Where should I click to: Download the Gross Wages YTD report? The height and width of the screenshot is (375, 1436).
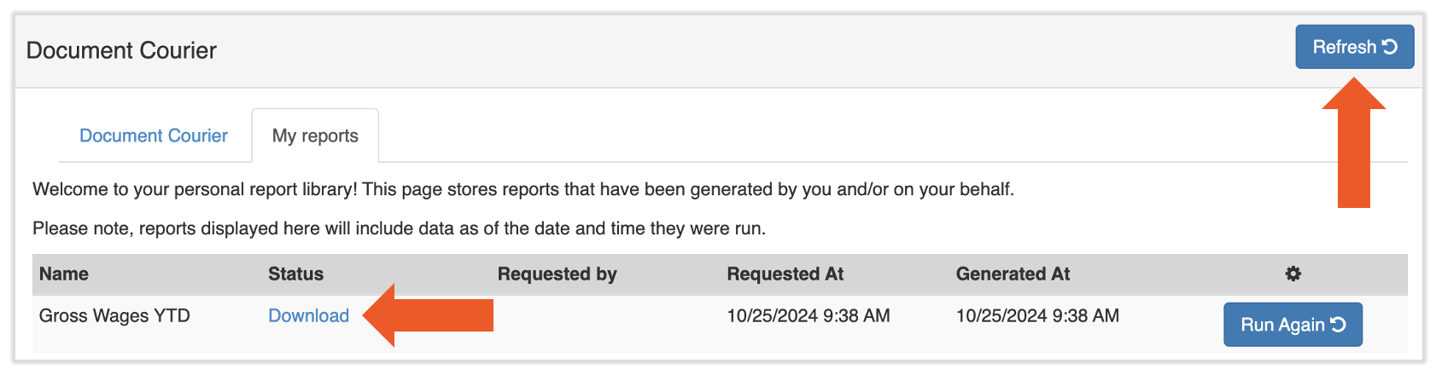[308, 315]
